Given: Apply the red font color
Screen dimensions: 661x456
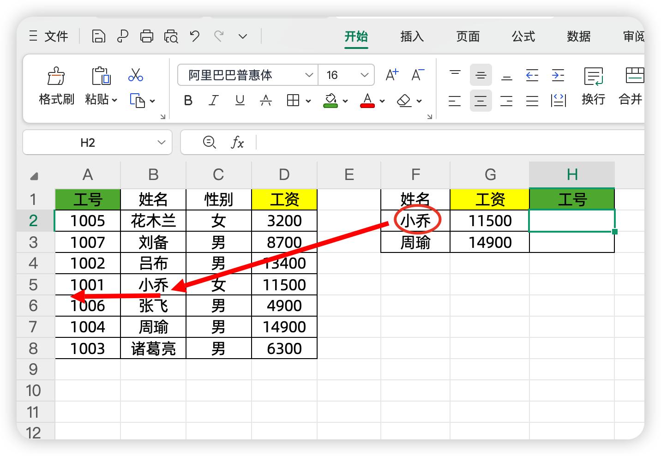Looking at the screenshot, I should pos(367,100).
